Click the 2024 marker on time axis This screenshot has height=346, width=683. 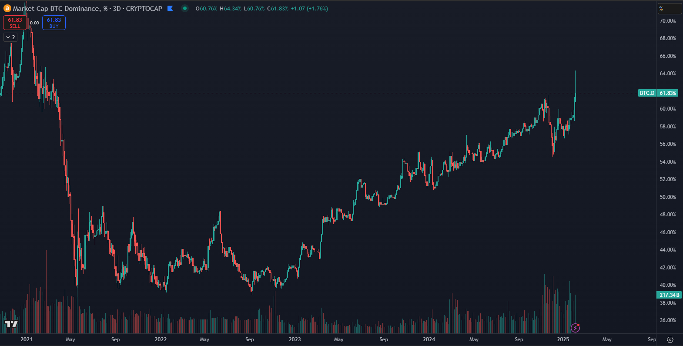429,339
